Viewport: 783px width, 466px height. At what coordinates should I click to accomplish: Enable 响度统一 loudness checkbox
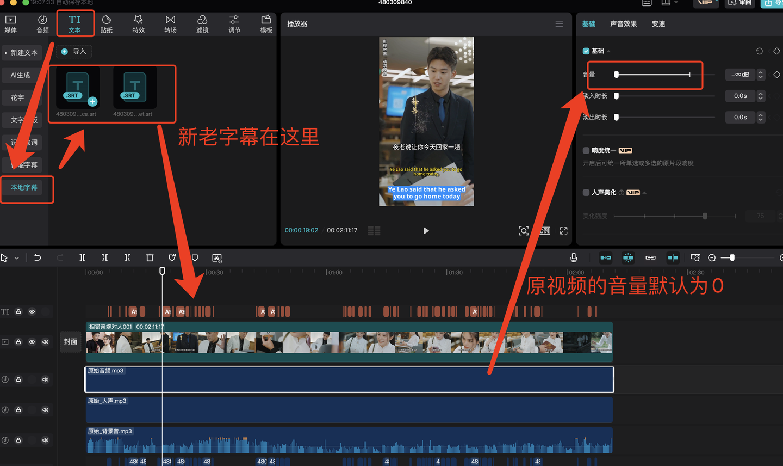[586, 150]
